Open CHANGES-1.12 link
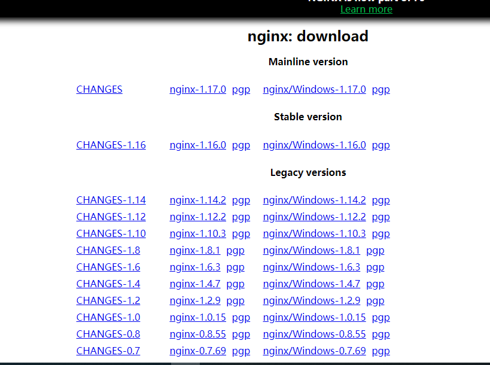490x365 pixels. pyautogui.click(x=111, y=217)
